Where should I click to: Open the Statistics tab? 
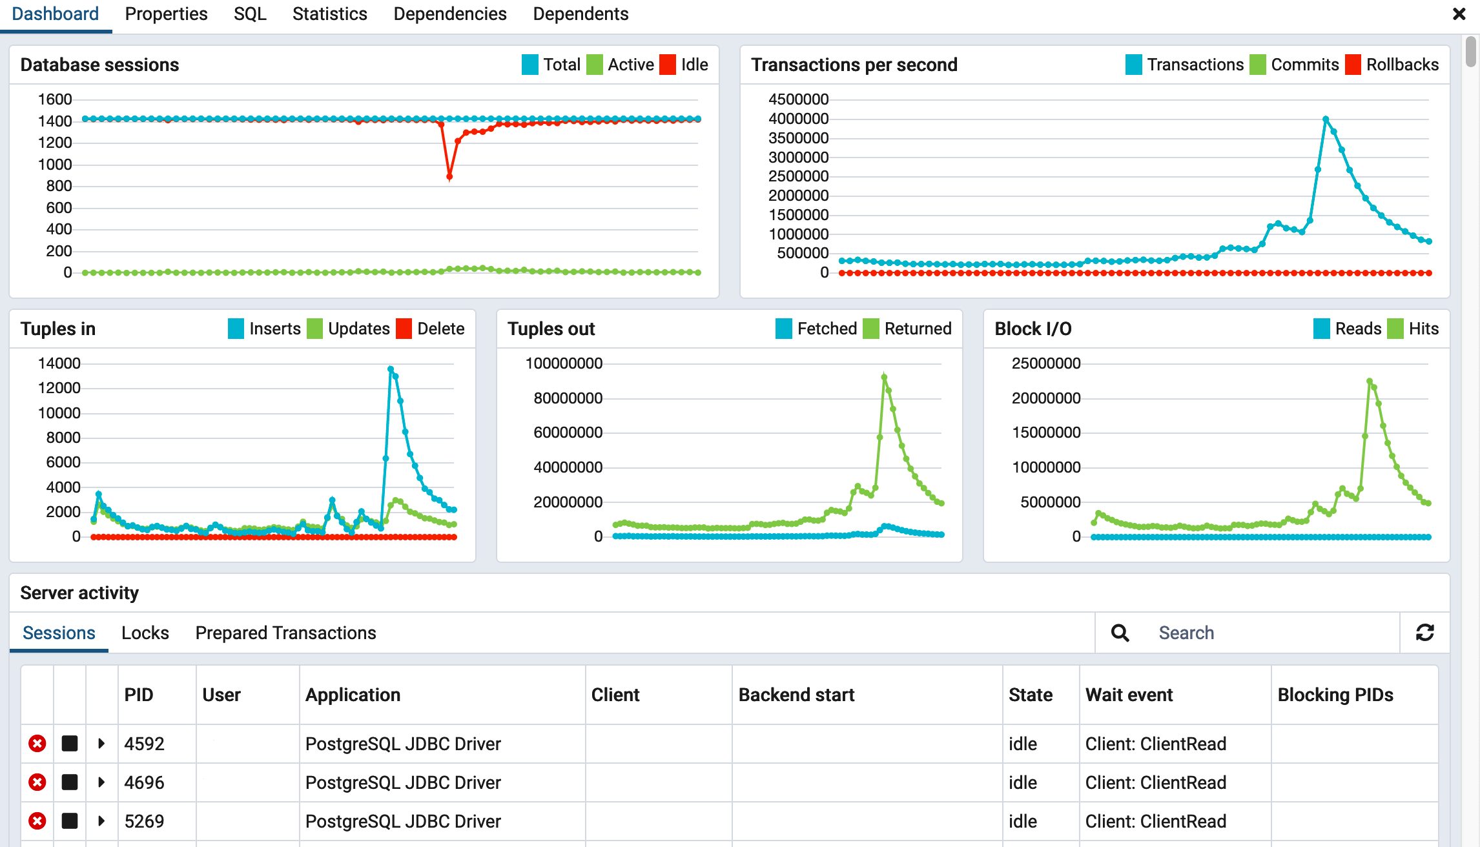pos(330,14)
